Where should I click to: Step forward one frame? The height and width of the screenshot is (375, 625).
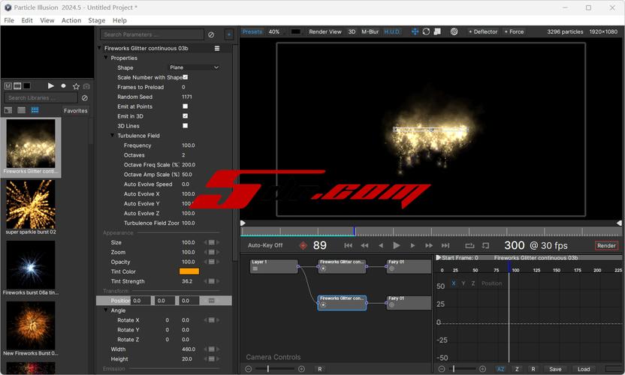[x=412, y=245]
